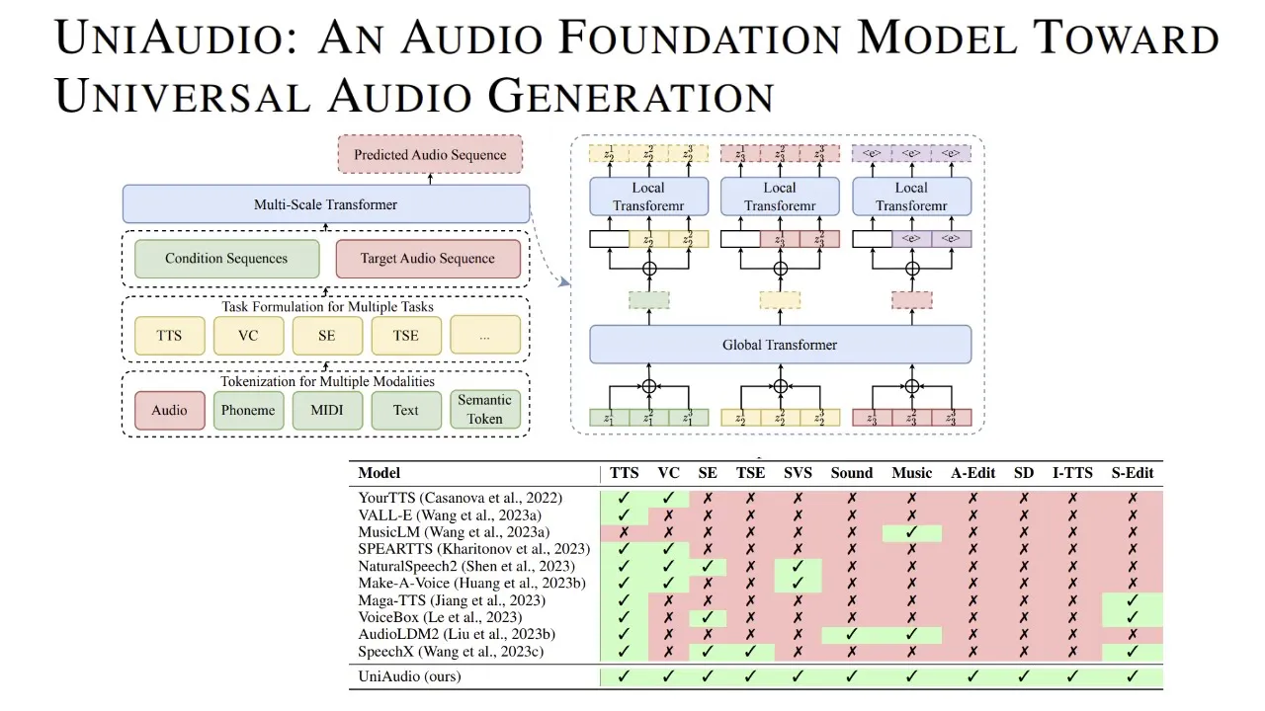1265x711 pixels.
Task: Click SPEARTTS's VC checkmark cell
Action: click(669, 550)
